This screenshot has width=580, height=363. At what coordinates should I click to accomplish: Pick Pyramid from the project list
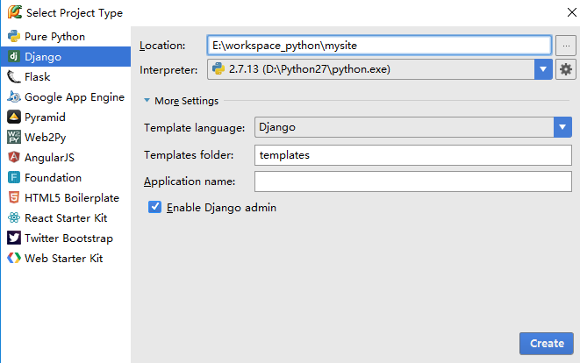(66, 117)
